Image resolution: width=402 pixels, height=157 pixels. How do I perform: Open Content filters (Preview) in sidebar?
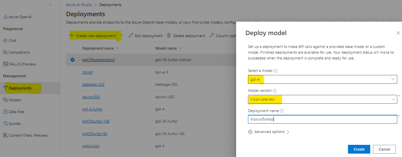(28, 135)
